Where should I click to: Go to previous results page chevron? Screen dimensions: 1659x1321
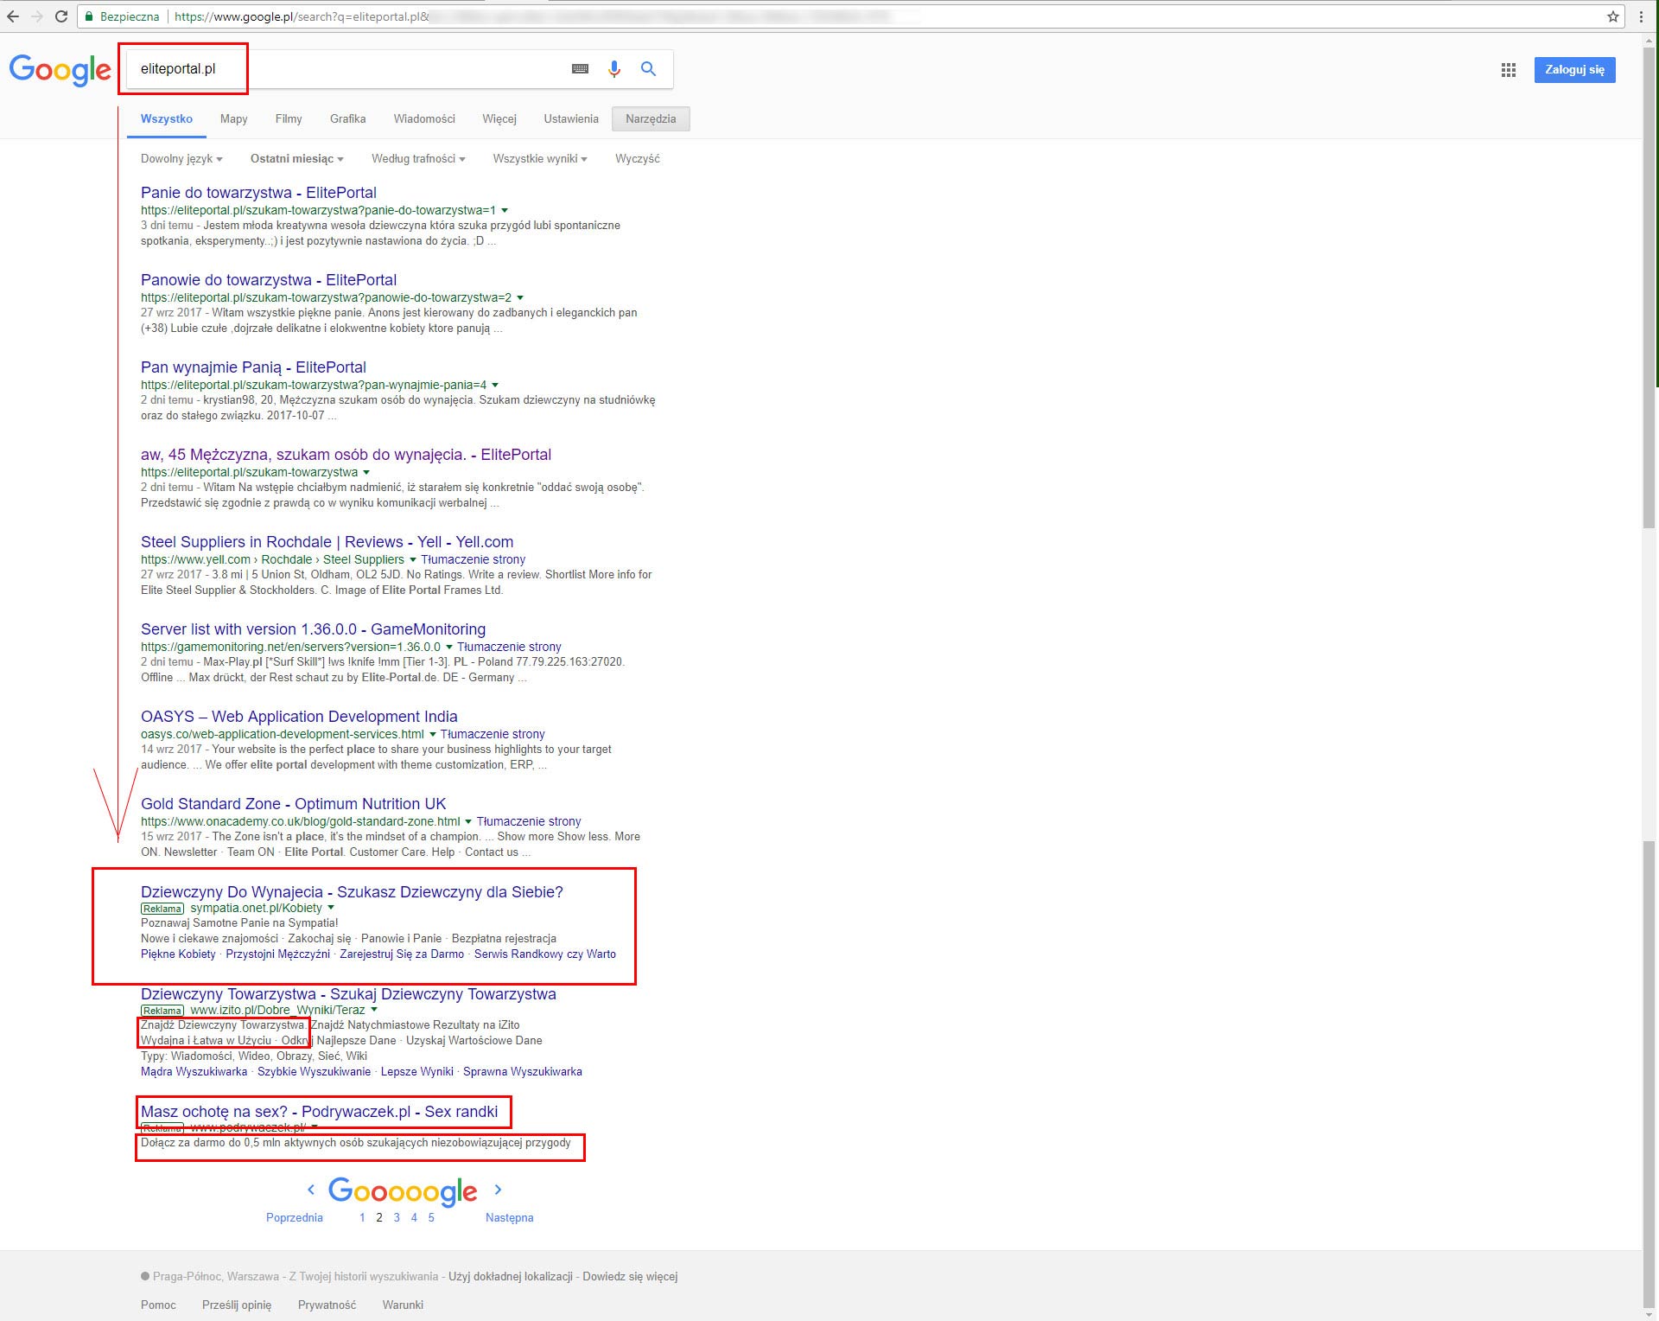pos(311,1190)
